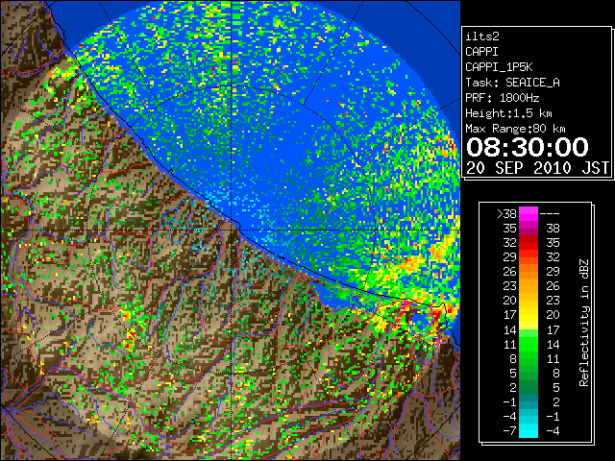
Task: Click the 08:30:00 timestamp
Action: tap(528, 147)
